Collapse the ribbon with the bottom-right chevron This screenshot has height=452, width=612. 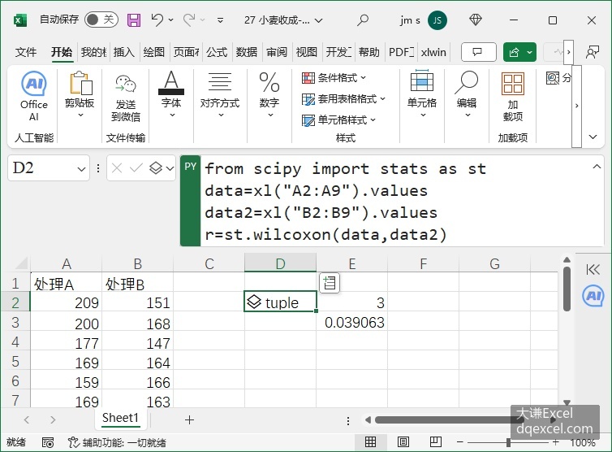pos(593,137)
